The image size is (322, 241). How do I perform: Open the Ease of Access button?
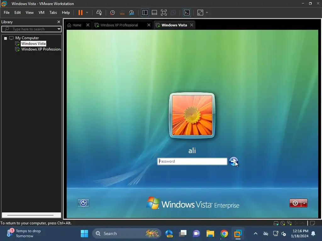[83, 203]
